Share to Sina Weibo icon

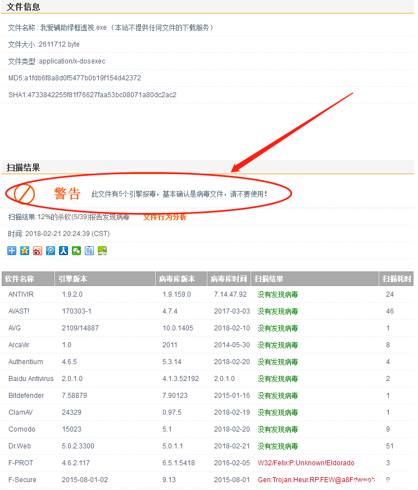point(38,251)
